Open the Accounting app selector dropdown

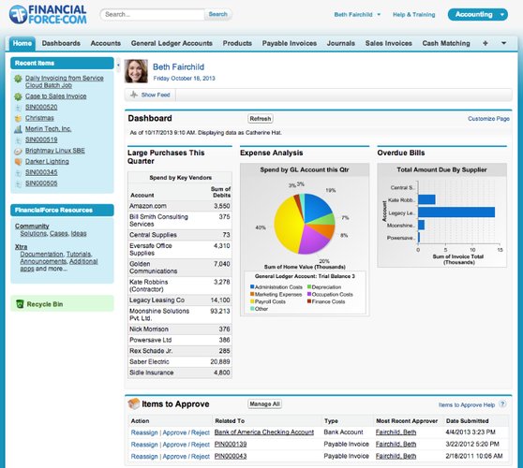click(x=502, y=15)
